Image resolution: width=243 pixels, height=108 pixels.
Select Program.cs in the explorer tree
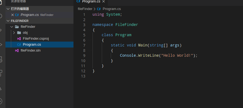32,45
